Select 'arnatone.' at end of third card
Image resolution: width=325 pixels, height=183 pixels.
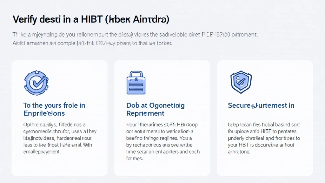(239, 152)
